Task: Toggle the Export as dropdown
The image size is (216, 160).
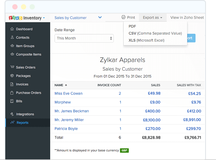Action: pyautogui.click(x=152, y=18)
